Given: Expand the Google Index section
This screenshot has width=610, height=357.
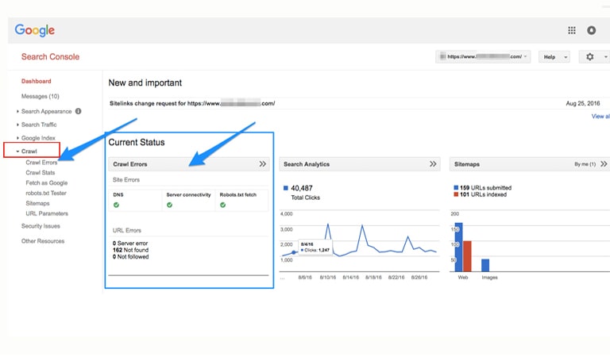Looking at the screenshot, I should tap(17, 138).
